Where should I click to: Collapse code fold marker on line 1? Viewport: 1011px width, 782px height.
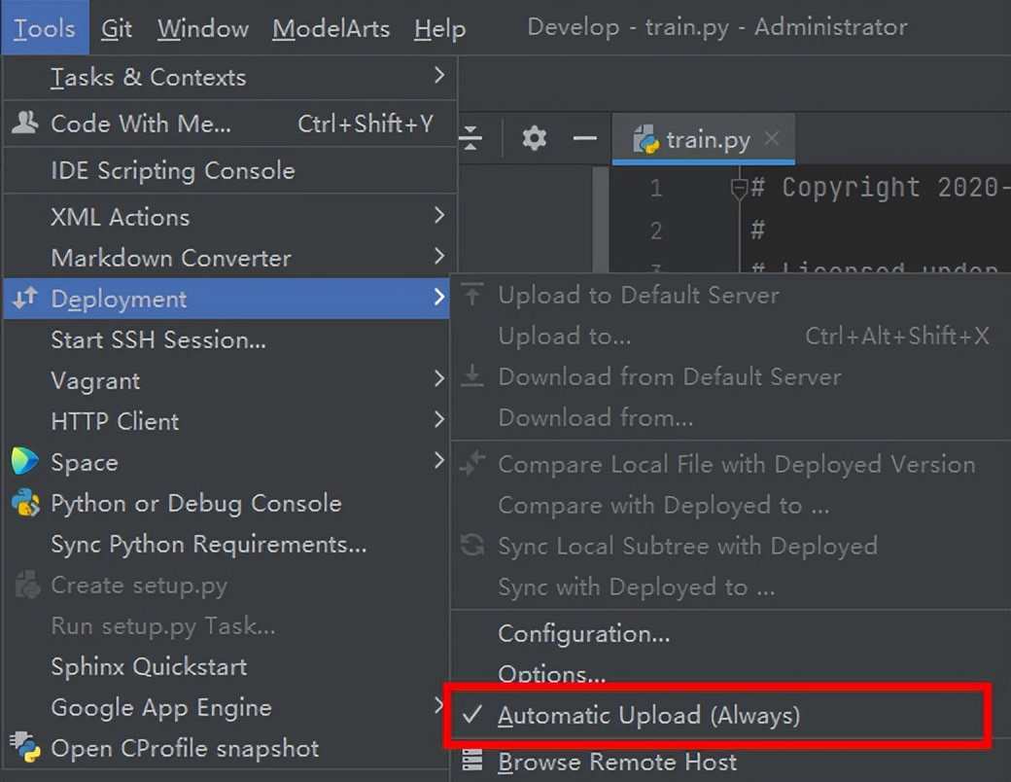point(739,189)
